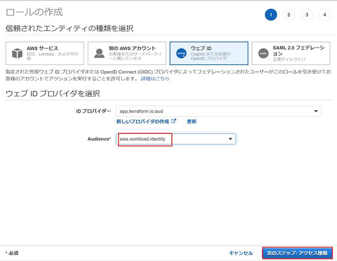The height and width of the screenshot is (261, 337).
Task: Click the blue www globe icon
Action: 182,53
